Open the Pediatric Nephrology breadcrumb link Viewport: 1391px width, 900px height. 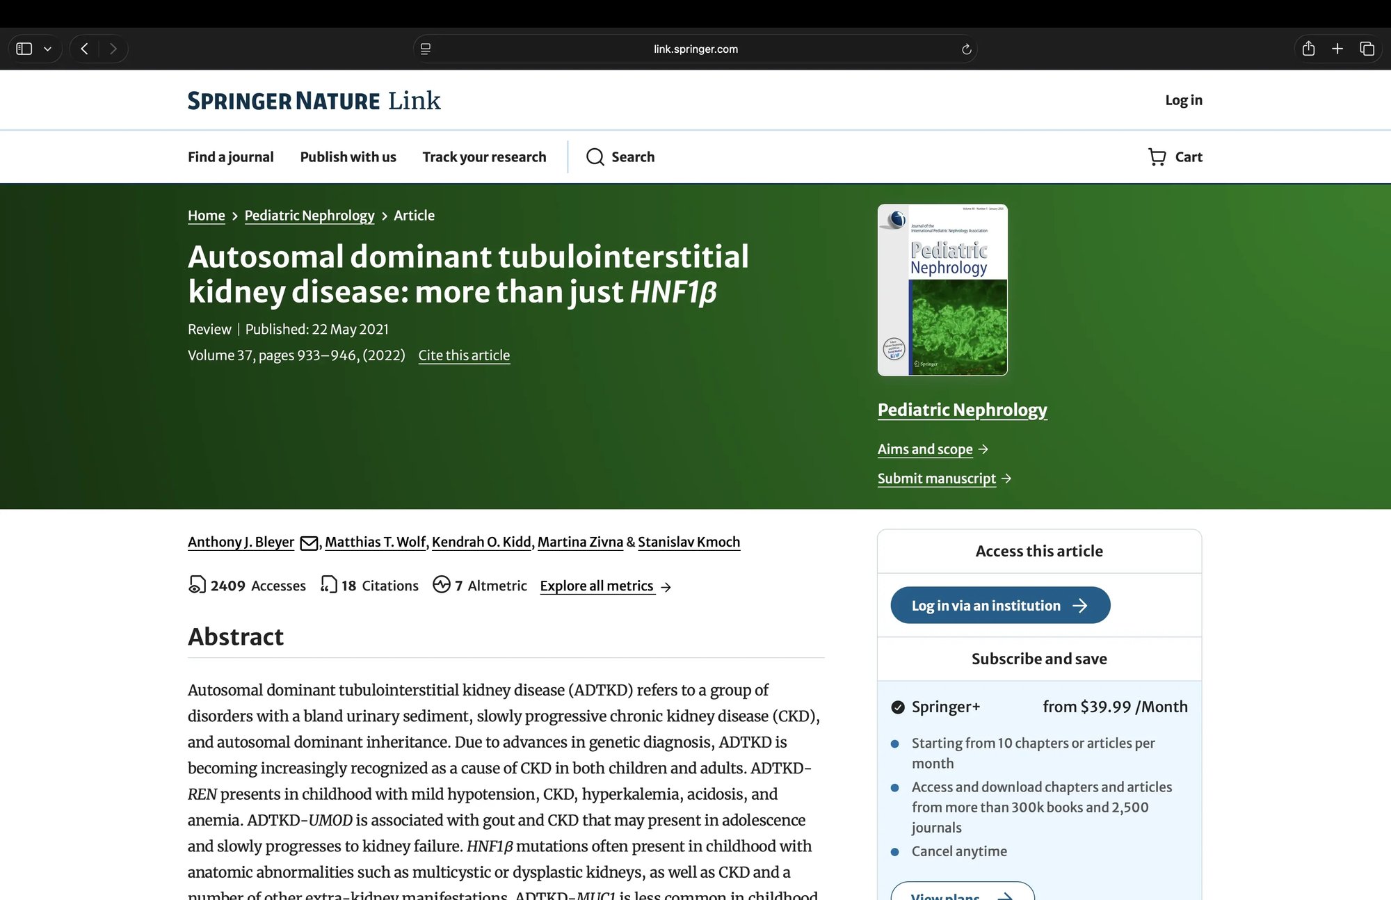coord(309,216)
